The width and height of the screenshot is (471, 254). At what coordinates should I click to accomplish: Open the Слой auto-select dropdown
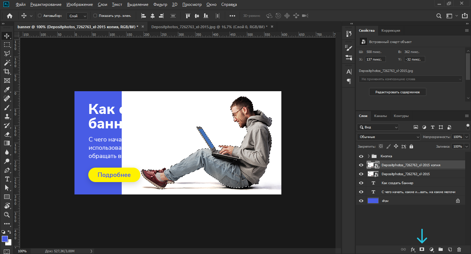(x=78, y=16)
